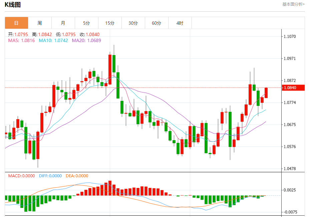This screenshot has width=309, height=217.
Task: Switch to the 月 monthly tab
Action: (63, 23)
